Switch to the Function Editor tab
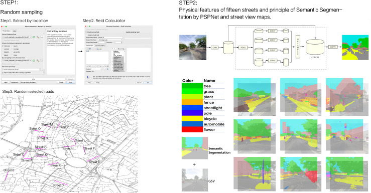Screen dimensions: 371x193 [x=100, y=46]
